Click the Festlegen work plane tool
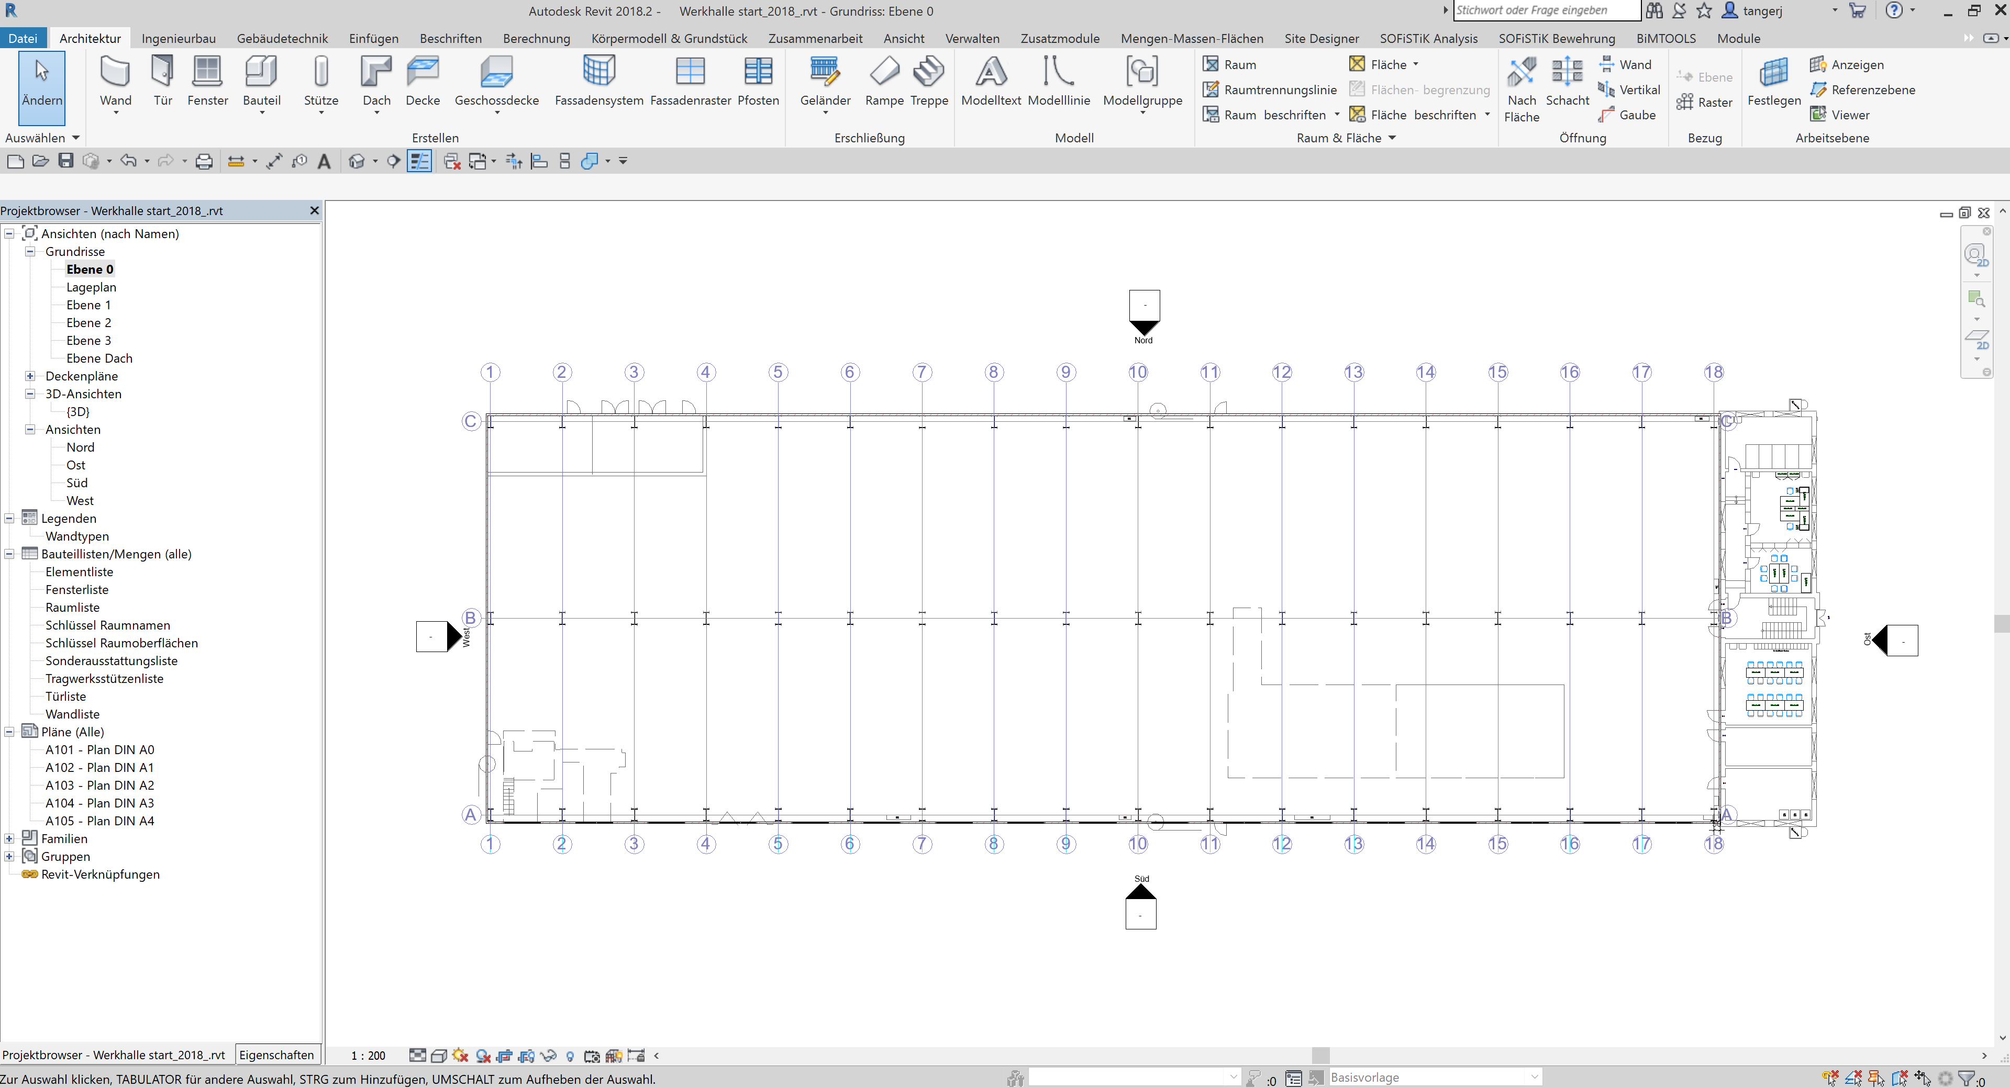 click(x=1773, y=81)
